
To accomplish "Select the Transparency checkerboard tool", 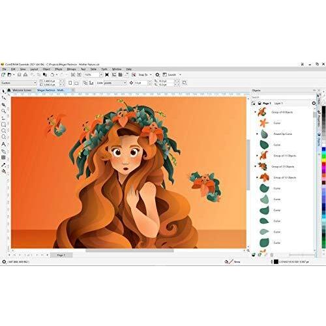I will click(x=4, y=157).
